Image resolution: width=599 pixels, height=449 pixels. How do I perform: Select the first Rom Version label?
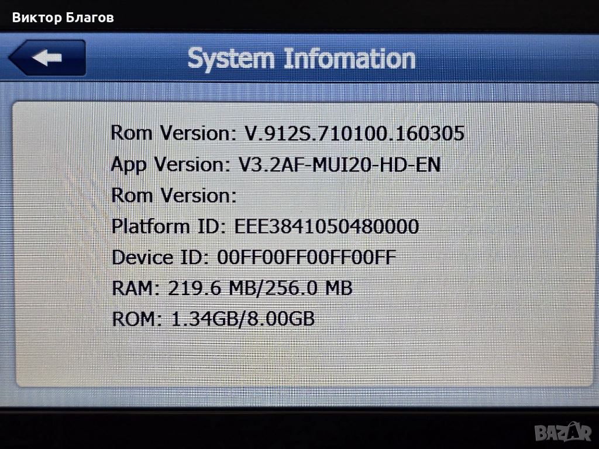tap(172, 133)
